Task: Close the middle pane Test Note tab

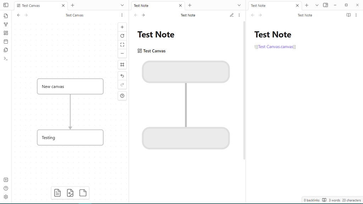Action: (180, 6)
